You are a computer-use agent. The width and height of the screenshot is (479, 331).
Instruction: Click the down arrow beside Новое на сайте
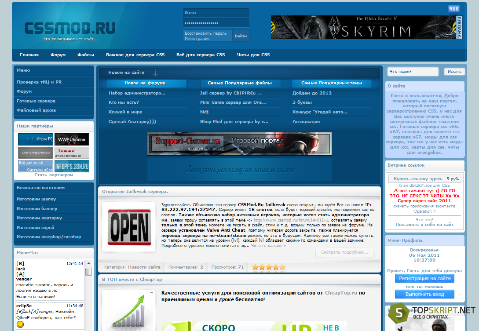(155, 73)
